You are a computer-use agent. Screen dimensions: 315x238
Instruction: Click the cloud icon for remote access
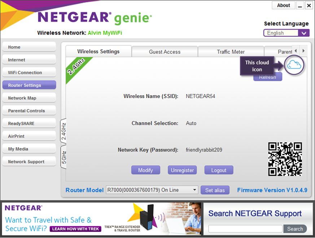click(294, 65)
